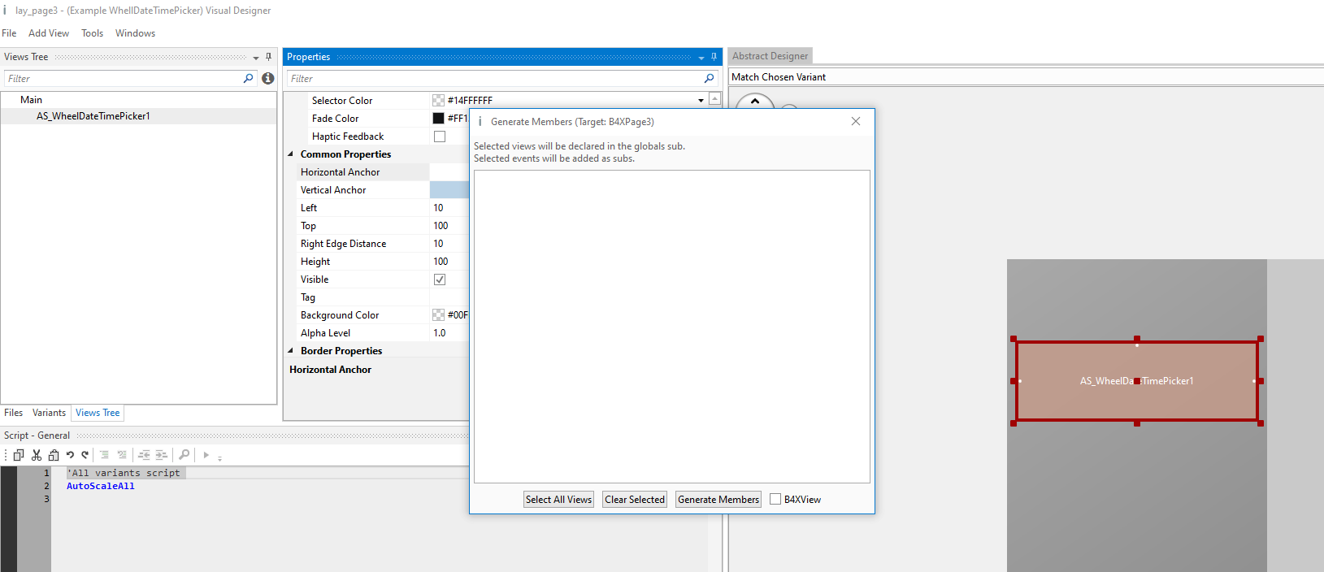Viewport: 1324px width, 572px height.
Task: Select the Main node in Views Tree
Action: coord(31,100)
